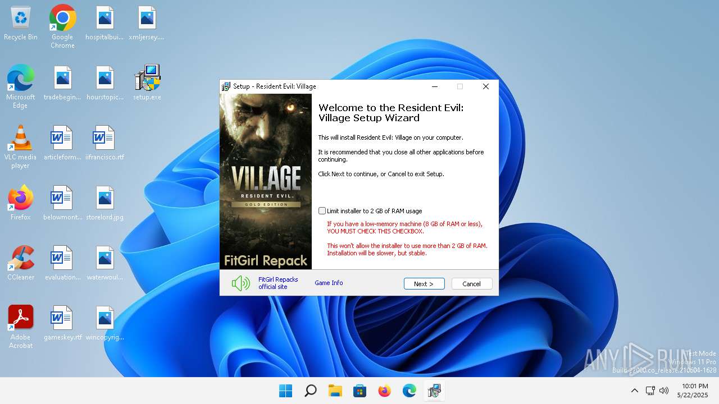This screenshot has height=404, width=719.
Task: Select the tradebegin... image file
Action: 62,84
